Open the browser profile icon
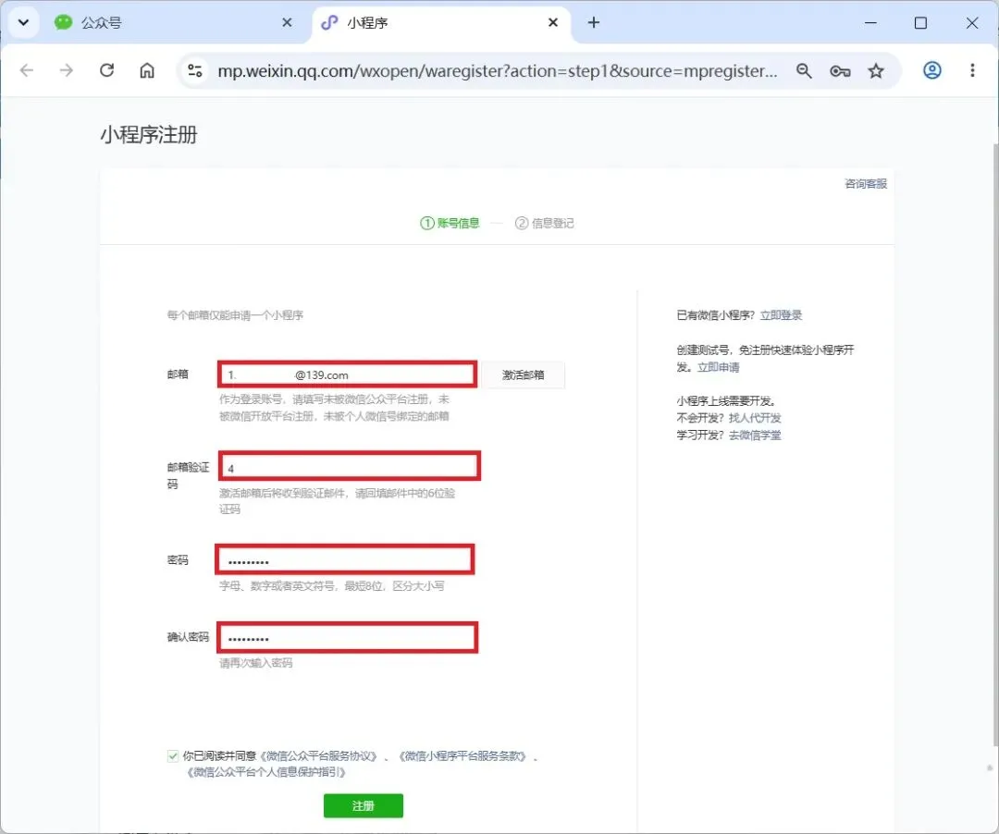The image size is (999, 834). (x=932, y=70)
